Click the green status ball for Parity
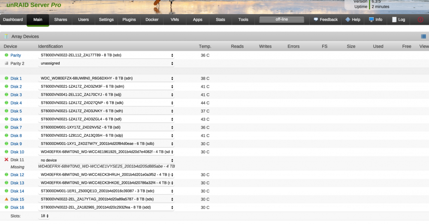This screenshot has width=429, height=224. click(6, 55)
